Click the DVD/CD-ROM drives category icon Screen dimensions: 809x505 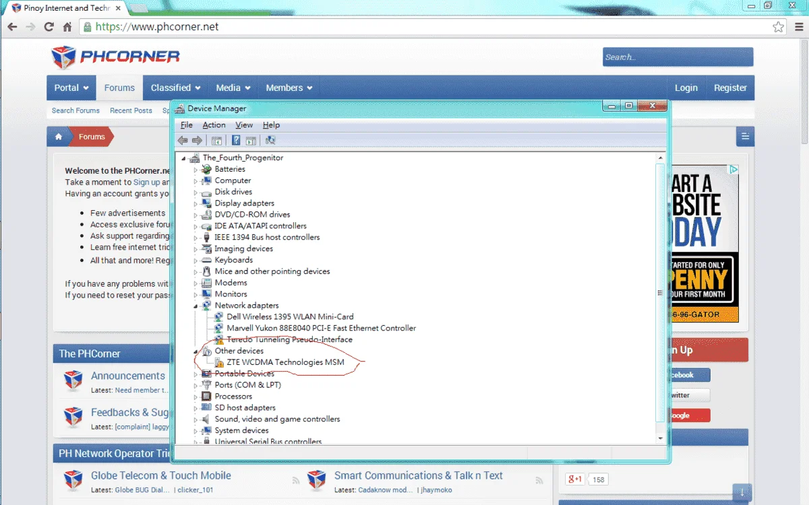click(207, 215)
